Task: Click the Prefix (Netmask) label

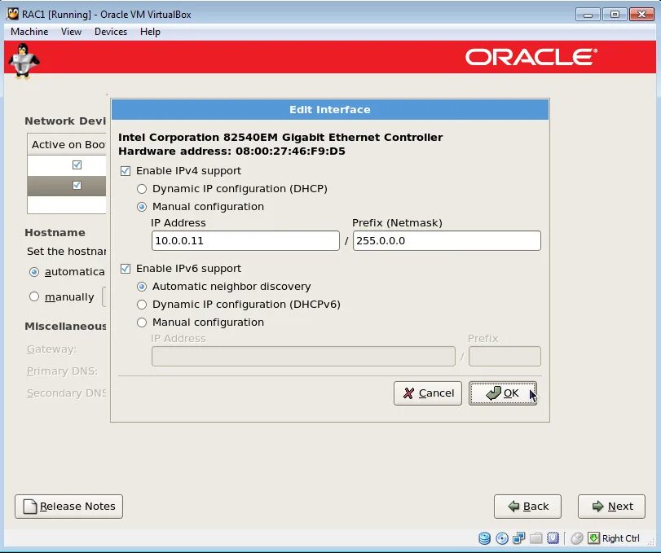Action: (x=397, y=223)
